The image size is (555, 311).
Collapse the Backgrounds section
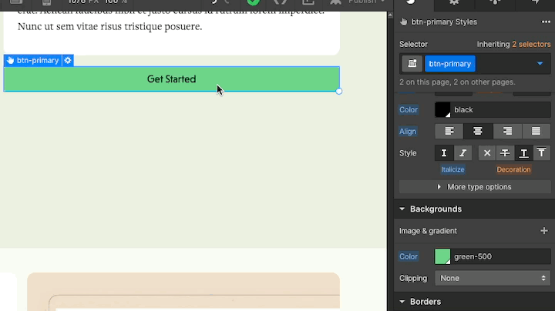tap(402, 209)
